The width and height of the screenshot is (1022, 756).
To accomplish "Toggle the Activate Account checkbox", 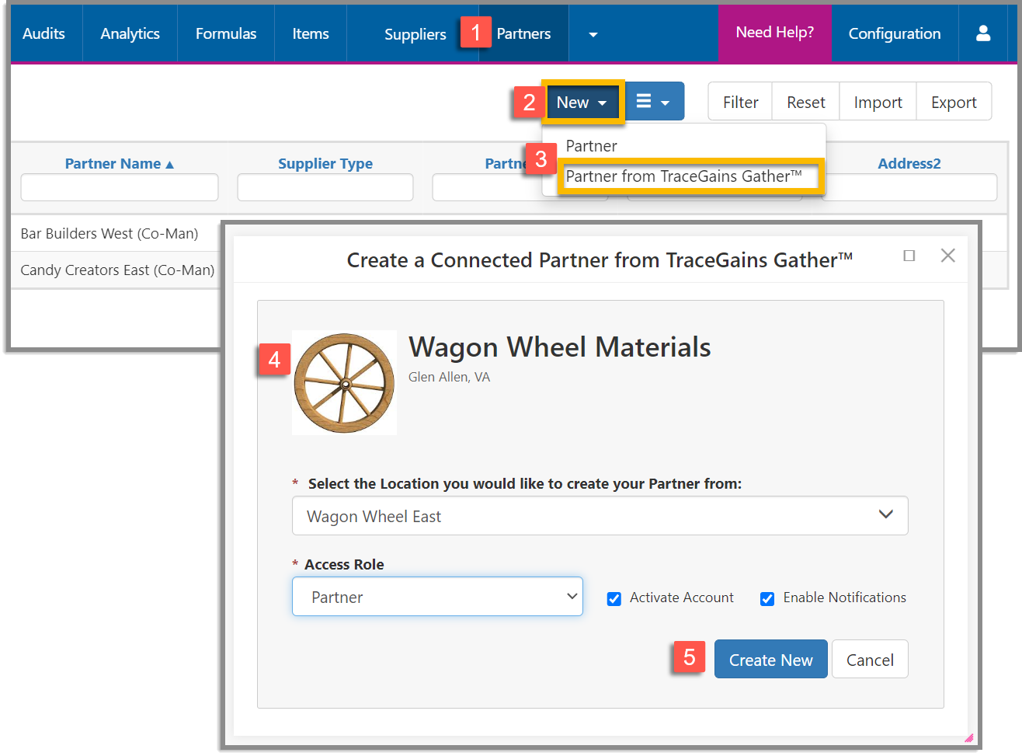I will (x=614, y=598).
